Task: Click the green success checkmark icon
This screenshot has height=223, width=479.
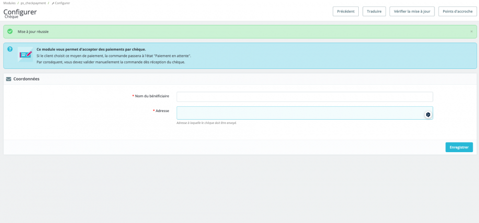Action: 10,32
